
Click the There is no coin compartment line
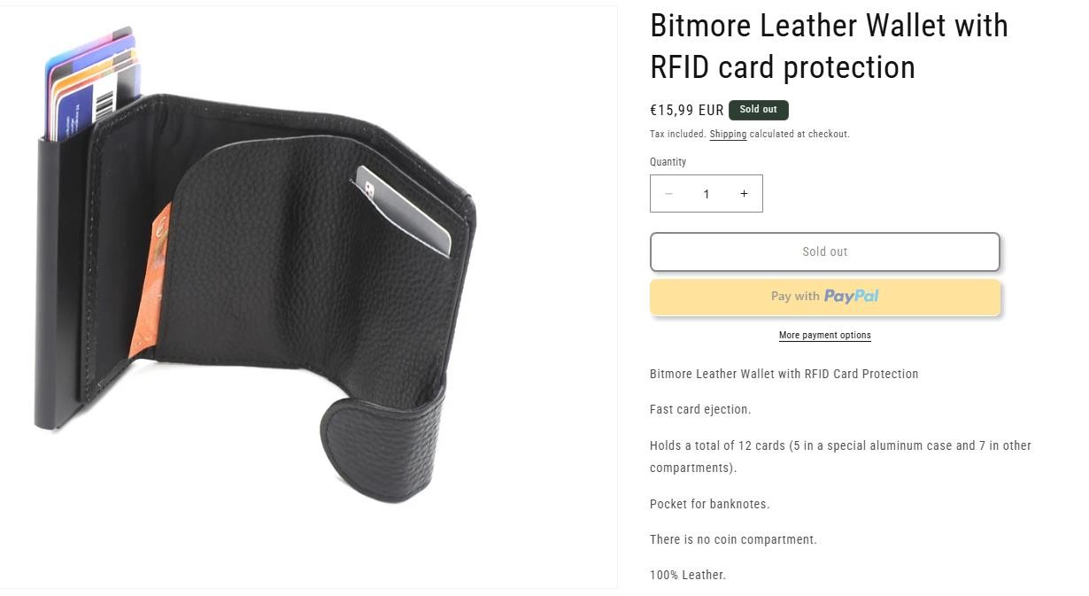pyautogui.click(x=733, y=539)
